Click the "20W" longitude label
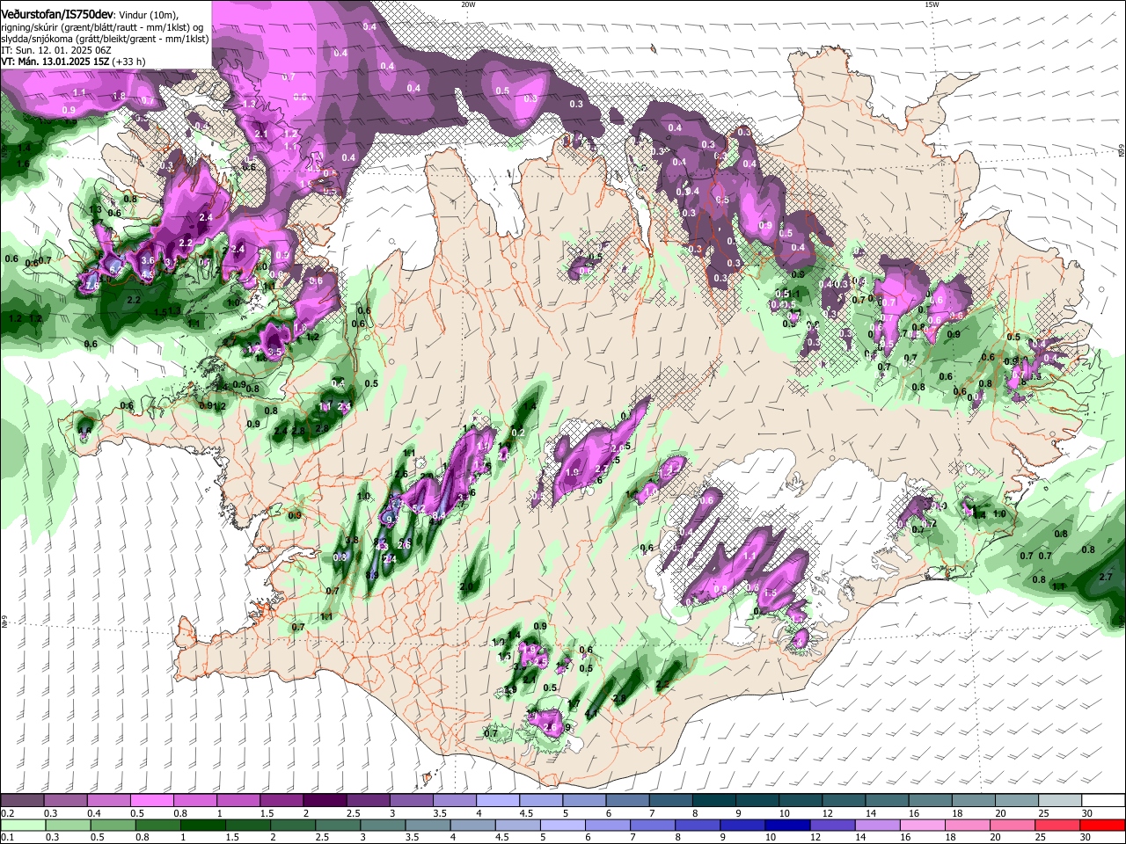 coord(468,4)
